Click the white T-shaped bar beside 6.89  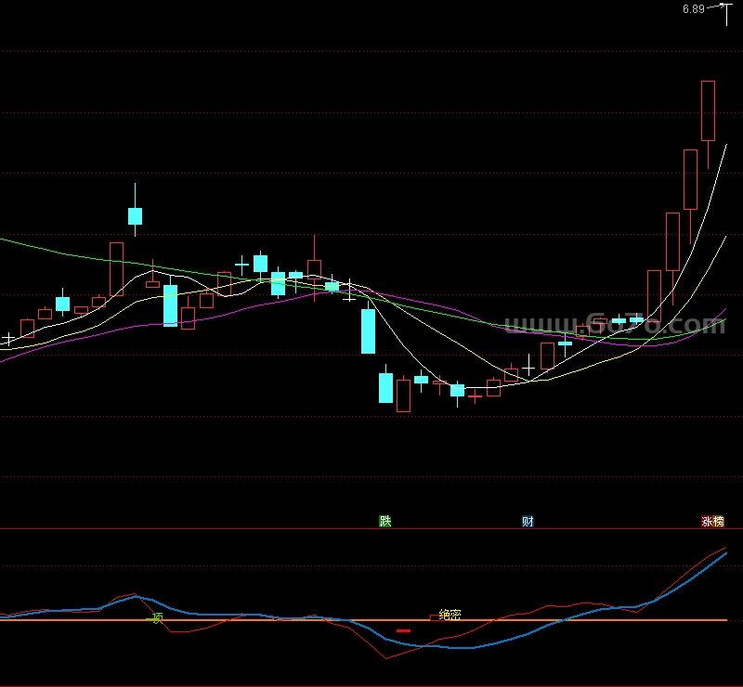click(x=724, y=13)
